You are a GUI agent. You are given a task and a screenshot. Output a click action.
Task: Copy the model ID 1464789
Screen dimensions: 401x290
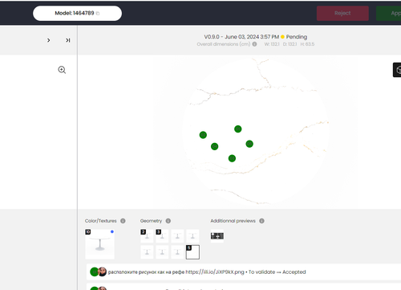(98, 14)
